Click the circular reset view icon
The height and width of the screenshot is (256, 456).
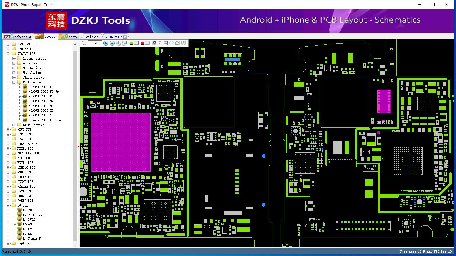tap(183, 43)
